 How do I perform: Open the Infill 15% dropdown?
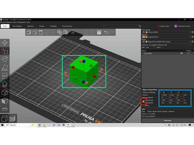(x=150, y=47)
